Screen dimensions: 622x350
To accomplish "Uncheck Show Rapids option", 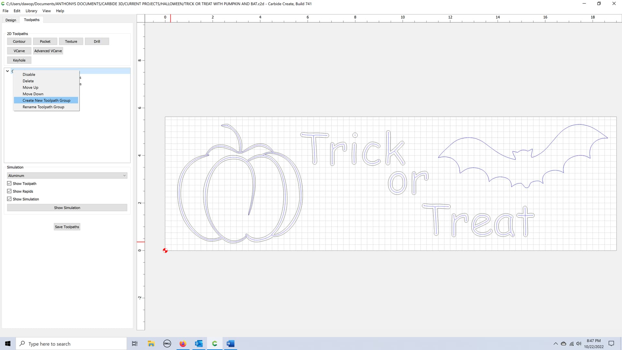I will [x=9, y=191].
